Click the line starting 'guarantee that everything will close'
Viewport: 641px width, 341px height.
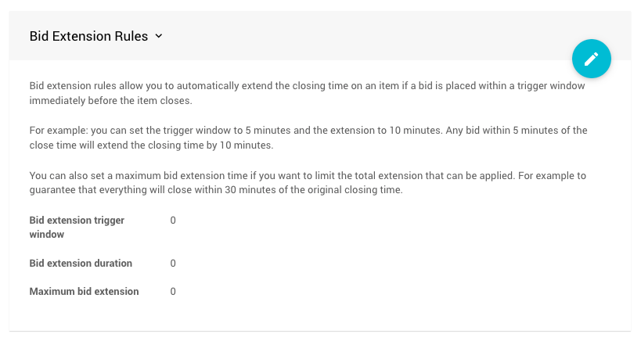point(215,189)
